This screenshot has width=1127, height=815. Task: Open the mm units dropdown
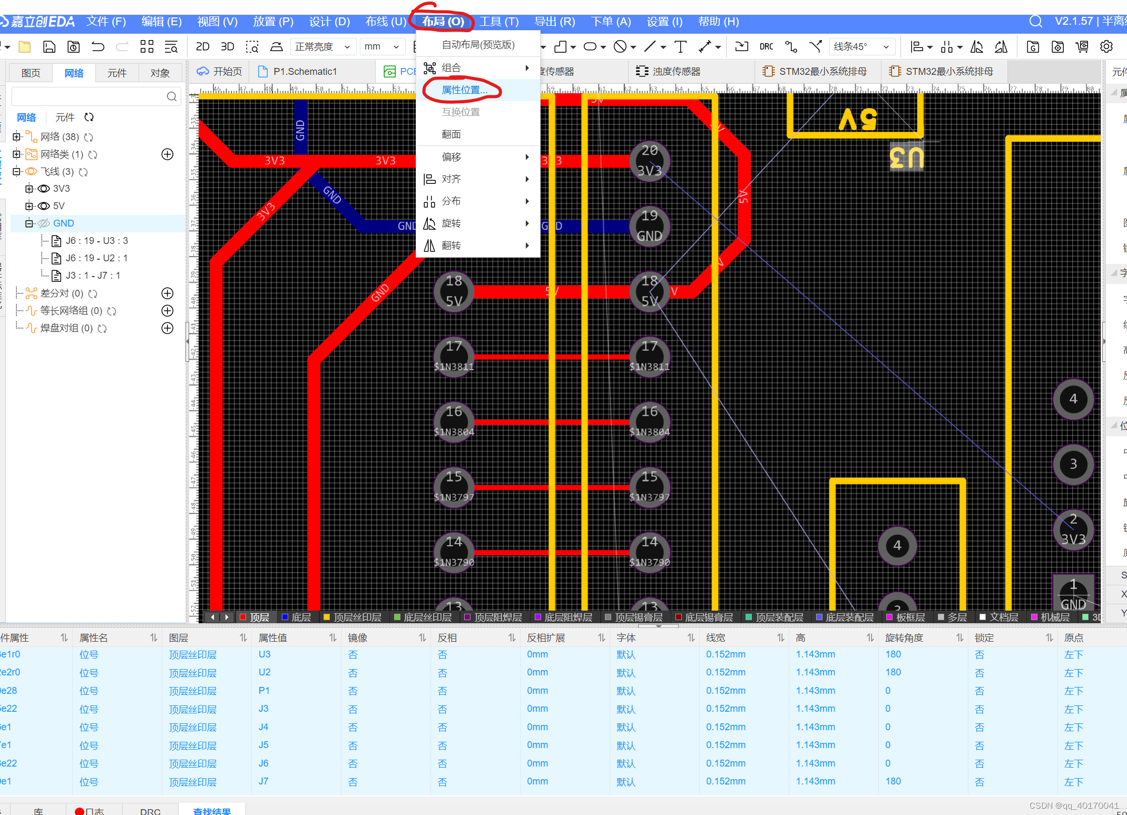coord(381,47)
